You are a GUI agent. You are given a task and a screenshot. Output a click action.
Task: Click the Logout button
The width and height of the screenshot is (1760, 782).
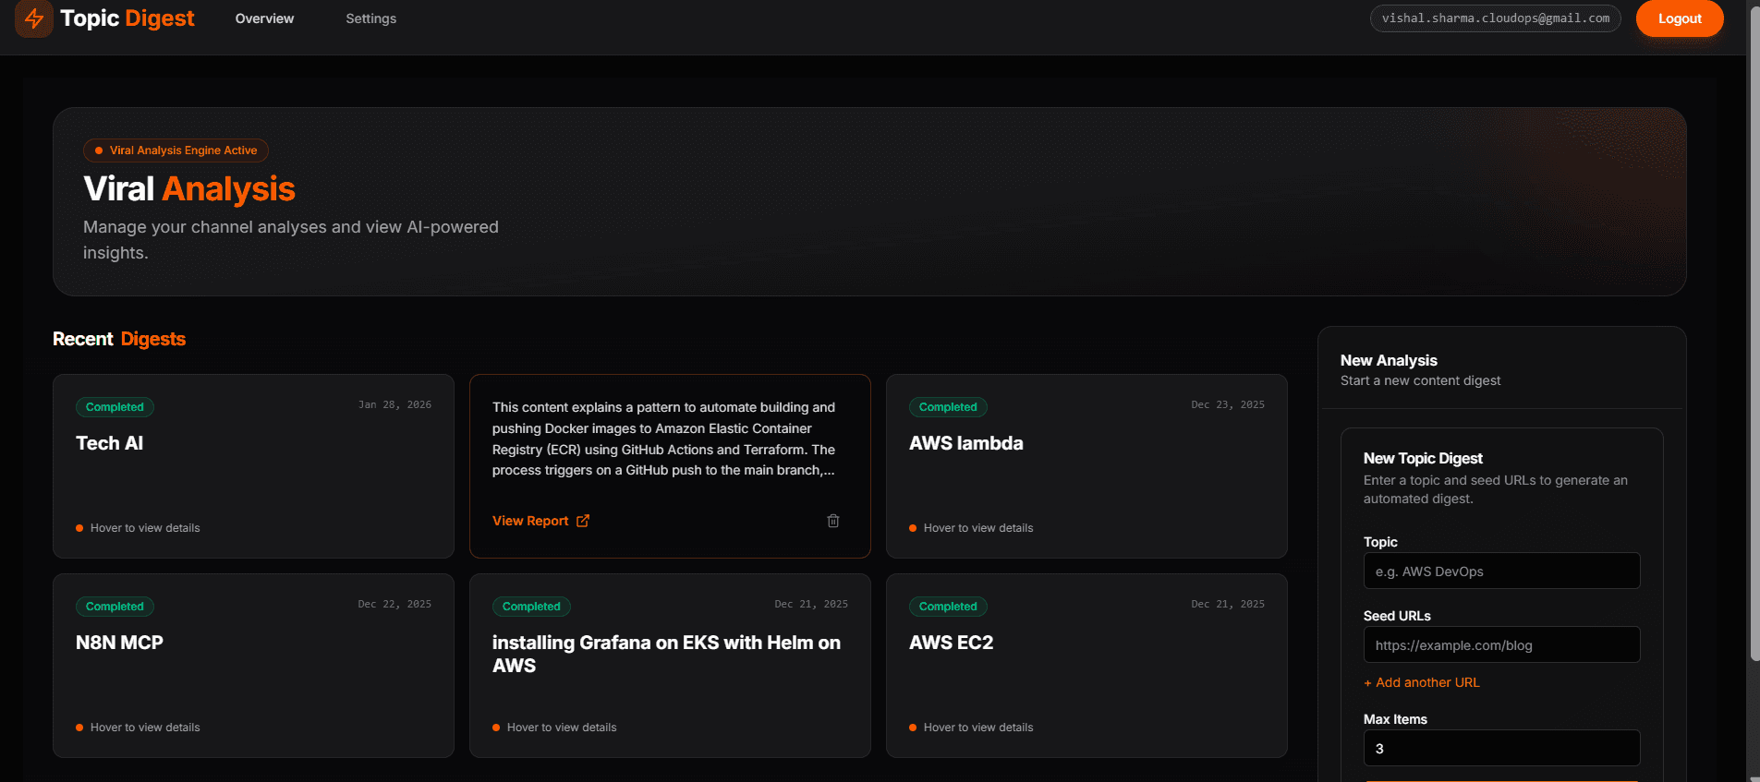1679,18
